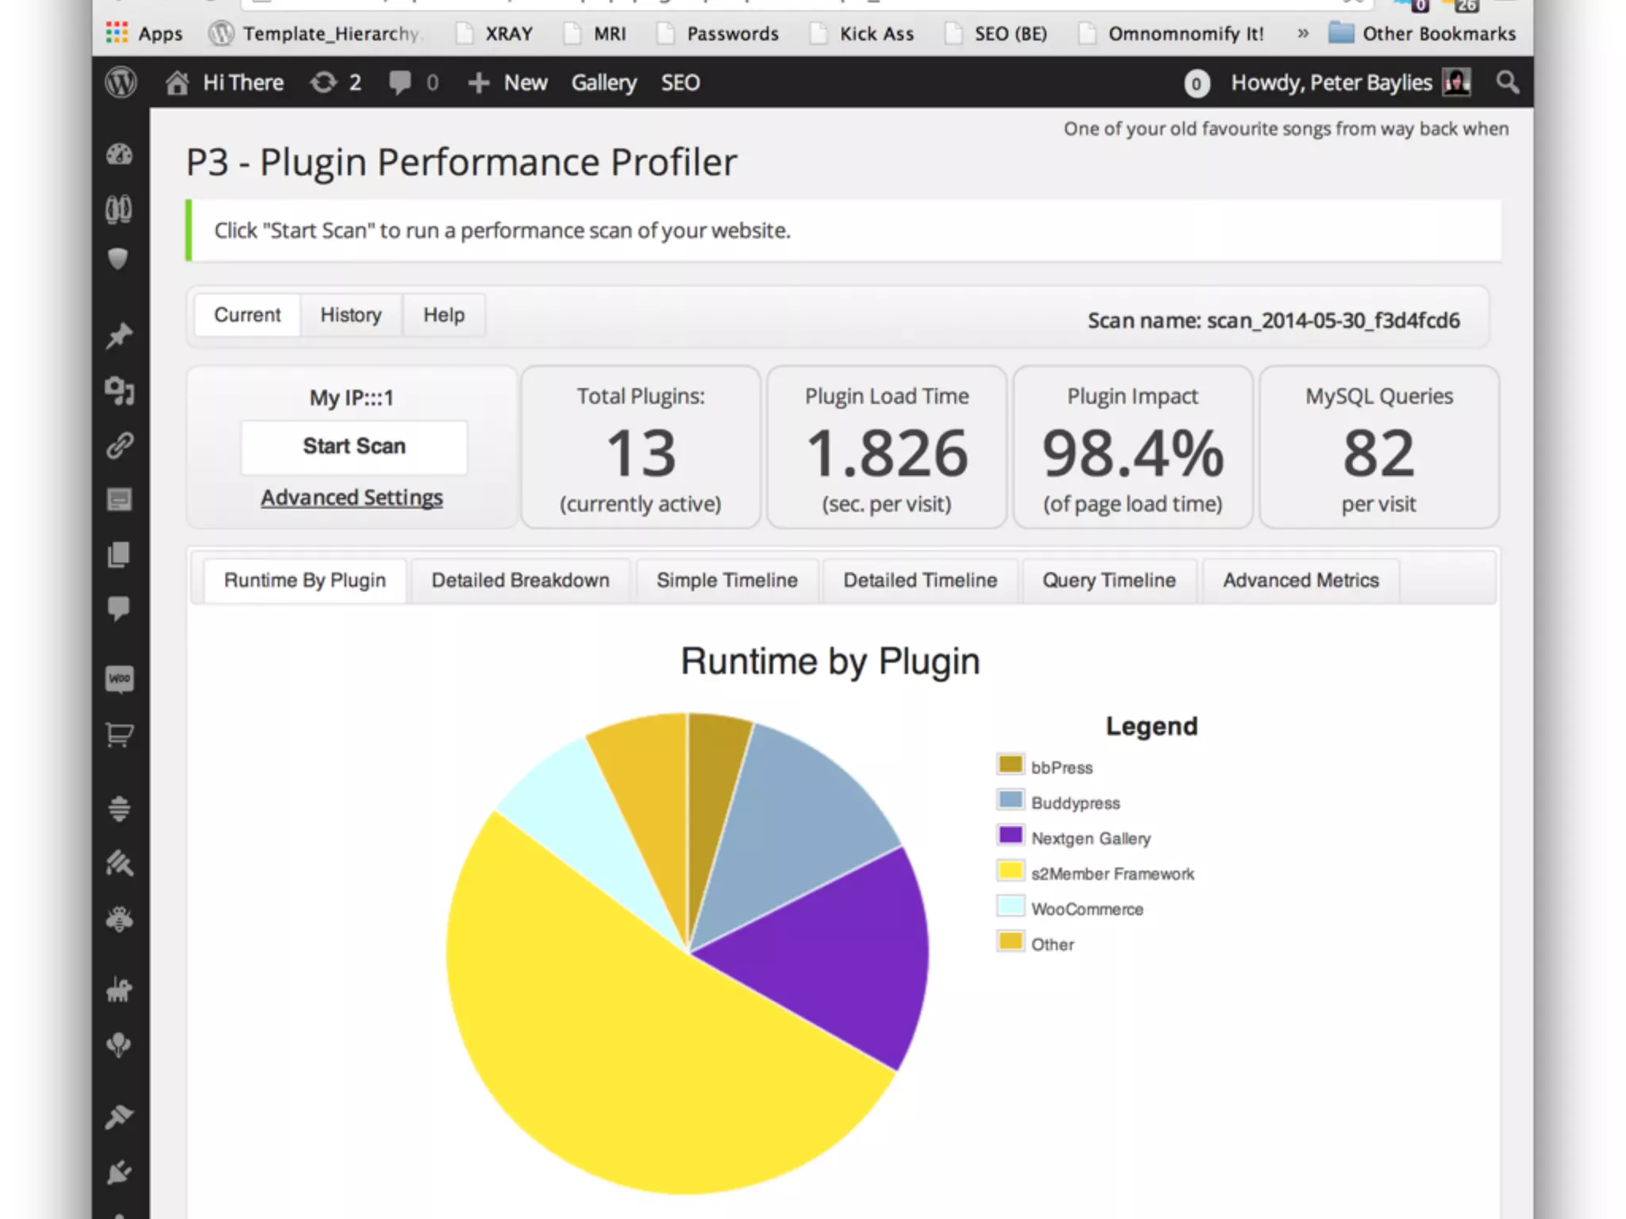Viewport: 1626px width, 1219px height.
Task: Open comments bubble showing 0
Action: (413, 83)
